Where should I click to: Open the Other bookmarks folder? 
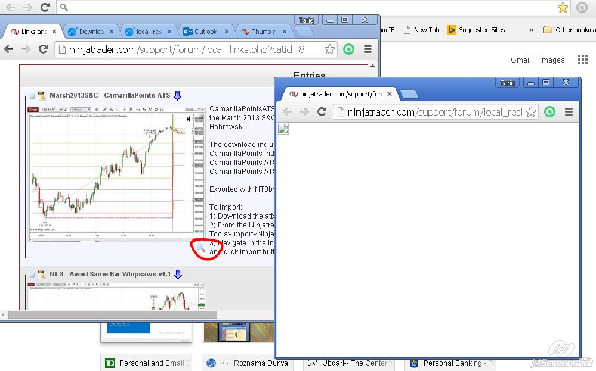[569, 30]
